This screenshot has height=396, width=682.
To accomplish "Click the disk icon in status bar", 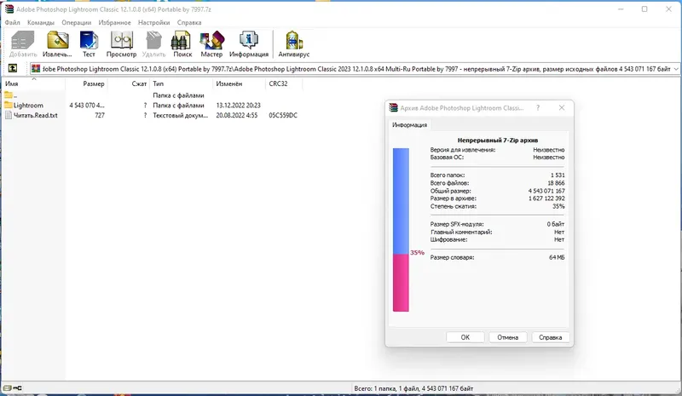I will point(8,387).
